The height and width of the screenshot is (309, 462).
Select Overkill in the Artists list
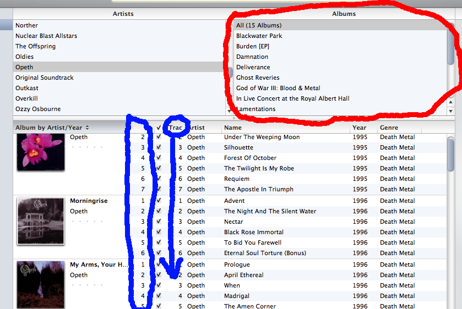(x=119, y=98)
